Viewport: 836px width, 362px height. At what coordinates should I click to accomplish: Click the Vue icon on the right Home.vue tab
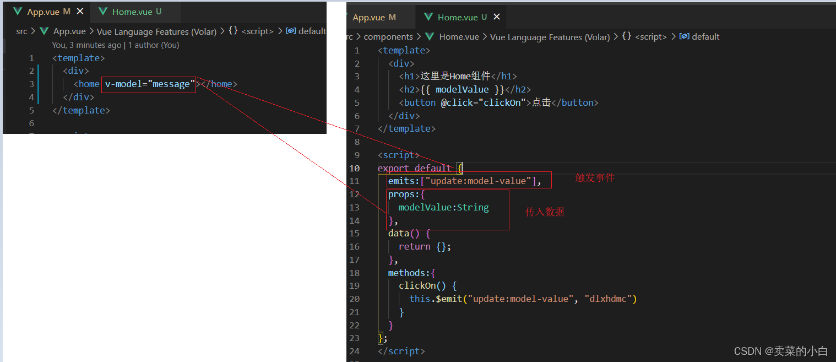(428, 17)
